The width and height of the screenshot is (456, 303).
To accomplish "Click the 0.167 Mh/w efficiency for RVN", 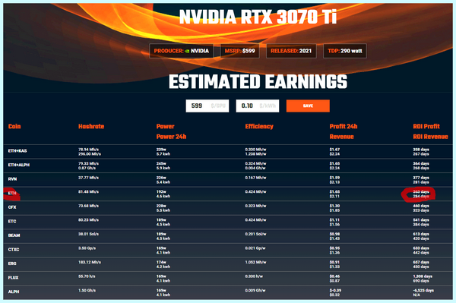I will pyautogui.click(x=255, y=178).
